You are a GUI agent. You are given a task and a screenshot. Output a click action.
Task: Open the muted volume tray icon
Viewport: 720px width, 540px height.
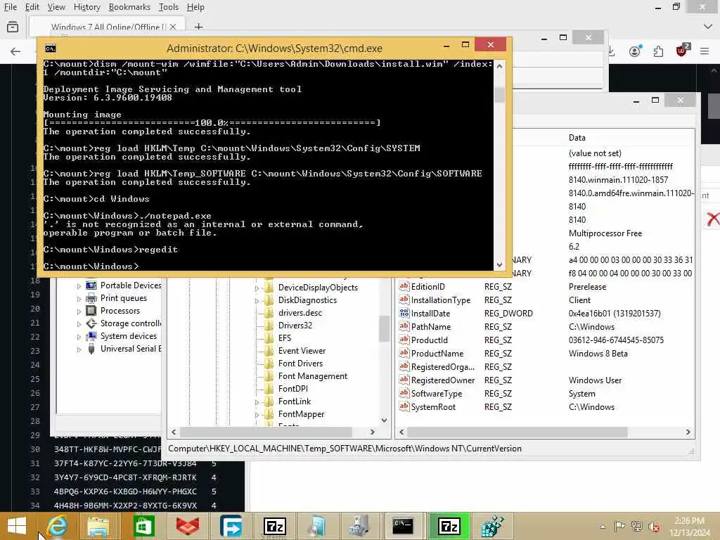point(653,526)
